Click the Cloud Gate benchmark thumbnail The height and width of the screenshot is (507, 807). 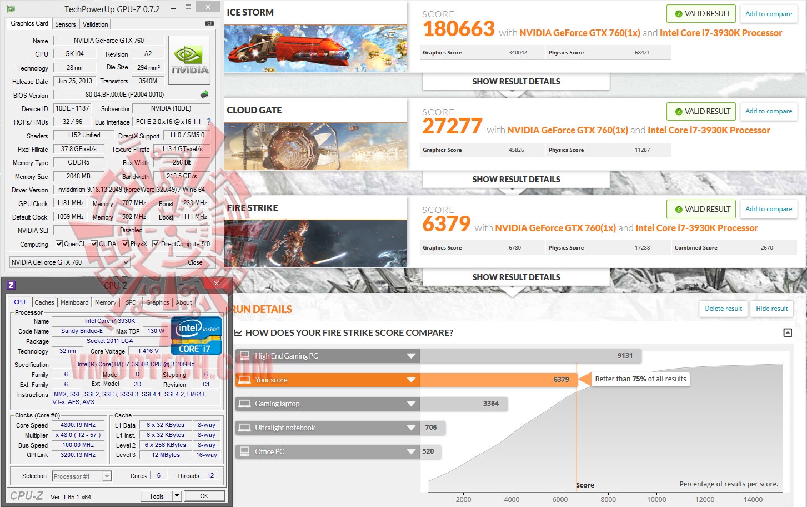click(315, 146)
